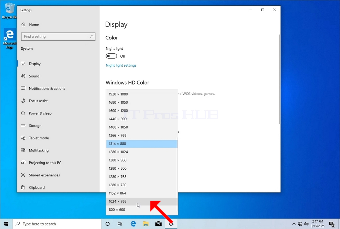340x229 pixels.
Task: Click the Shared experiences icon
Action: (23, 175)
